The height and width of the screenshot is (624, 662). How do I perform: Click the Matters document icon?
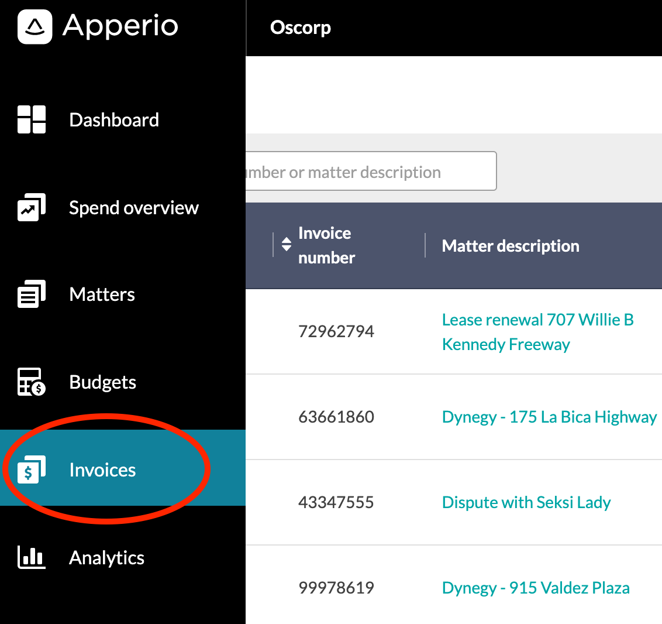[31, 294]
